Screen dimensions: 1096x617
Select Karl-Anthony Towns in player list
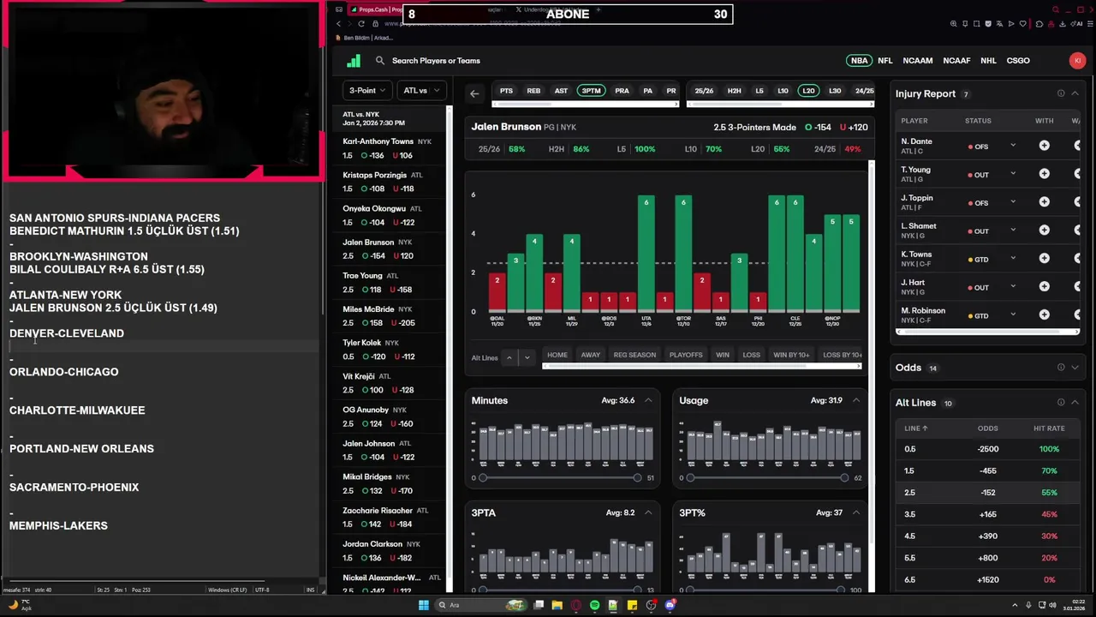(x=390, y=148)
